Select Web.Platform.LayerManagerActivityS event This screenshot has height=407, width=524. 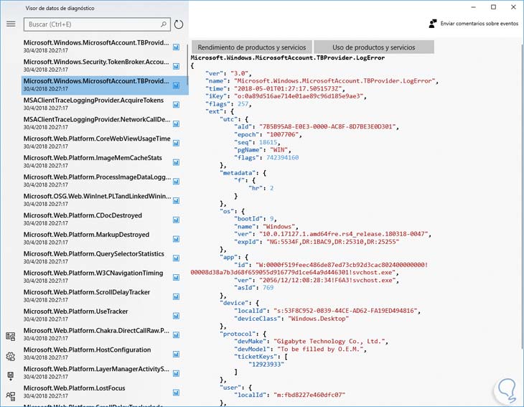pyautogui.click(x=105, y=373)
